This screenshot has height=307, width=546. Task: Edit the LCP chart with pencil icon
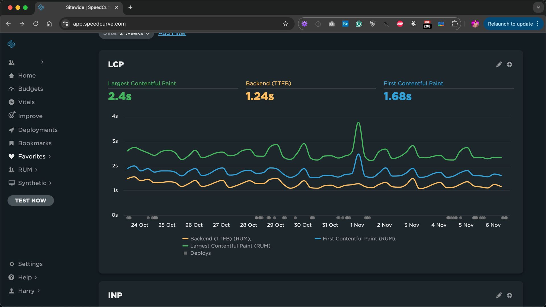(x=499, y=65)
